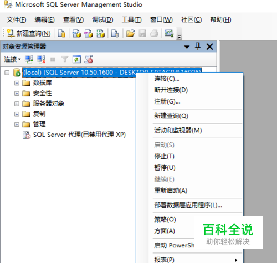
Task: Click the Database Engine Query toolbar icon
Action: pyautogui.click(x=61, y=33)
